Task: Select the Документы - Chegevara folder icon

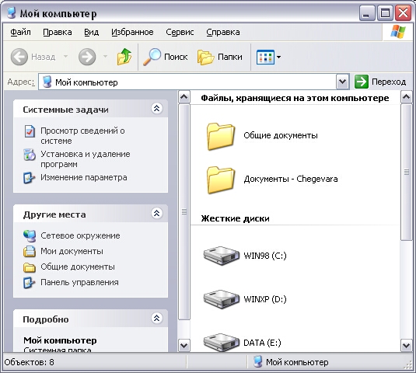Action: (221, 180)
